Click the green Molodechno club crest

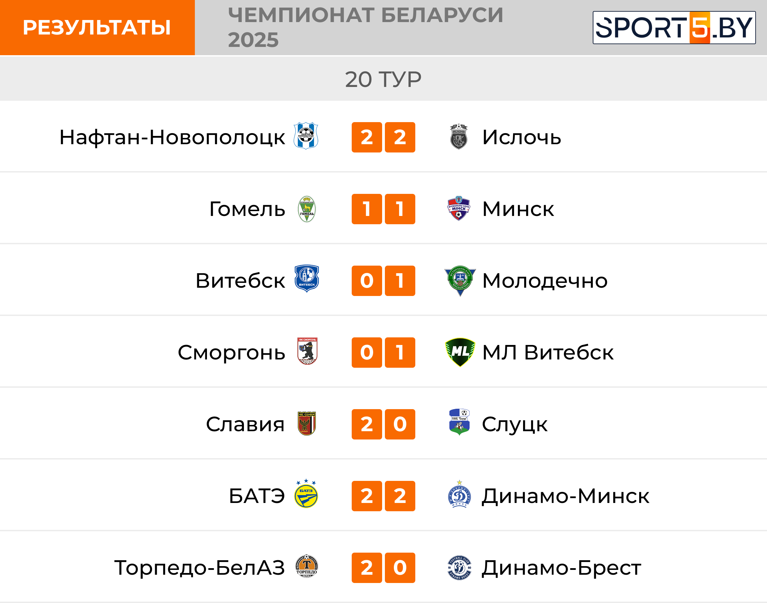point(460,280)
